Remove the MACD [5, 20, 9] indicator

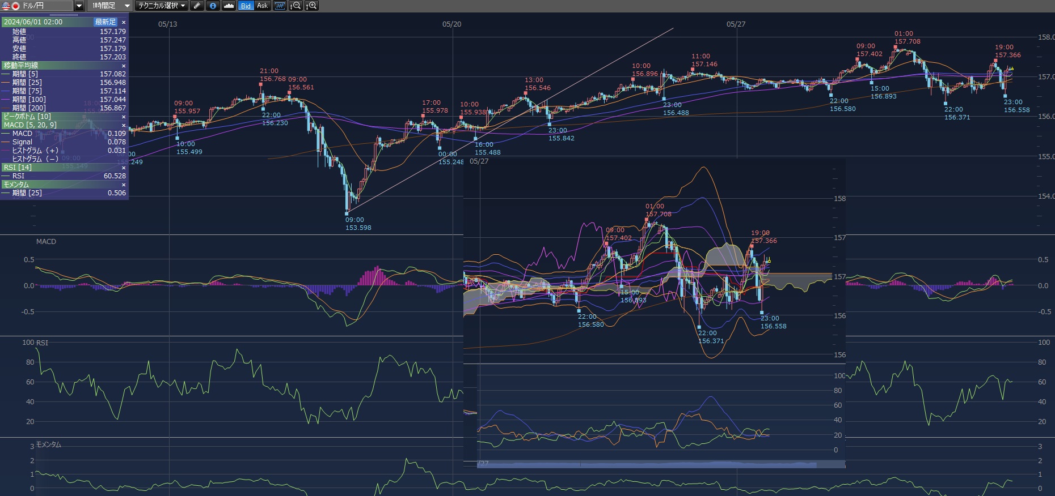tap(124, 125)
